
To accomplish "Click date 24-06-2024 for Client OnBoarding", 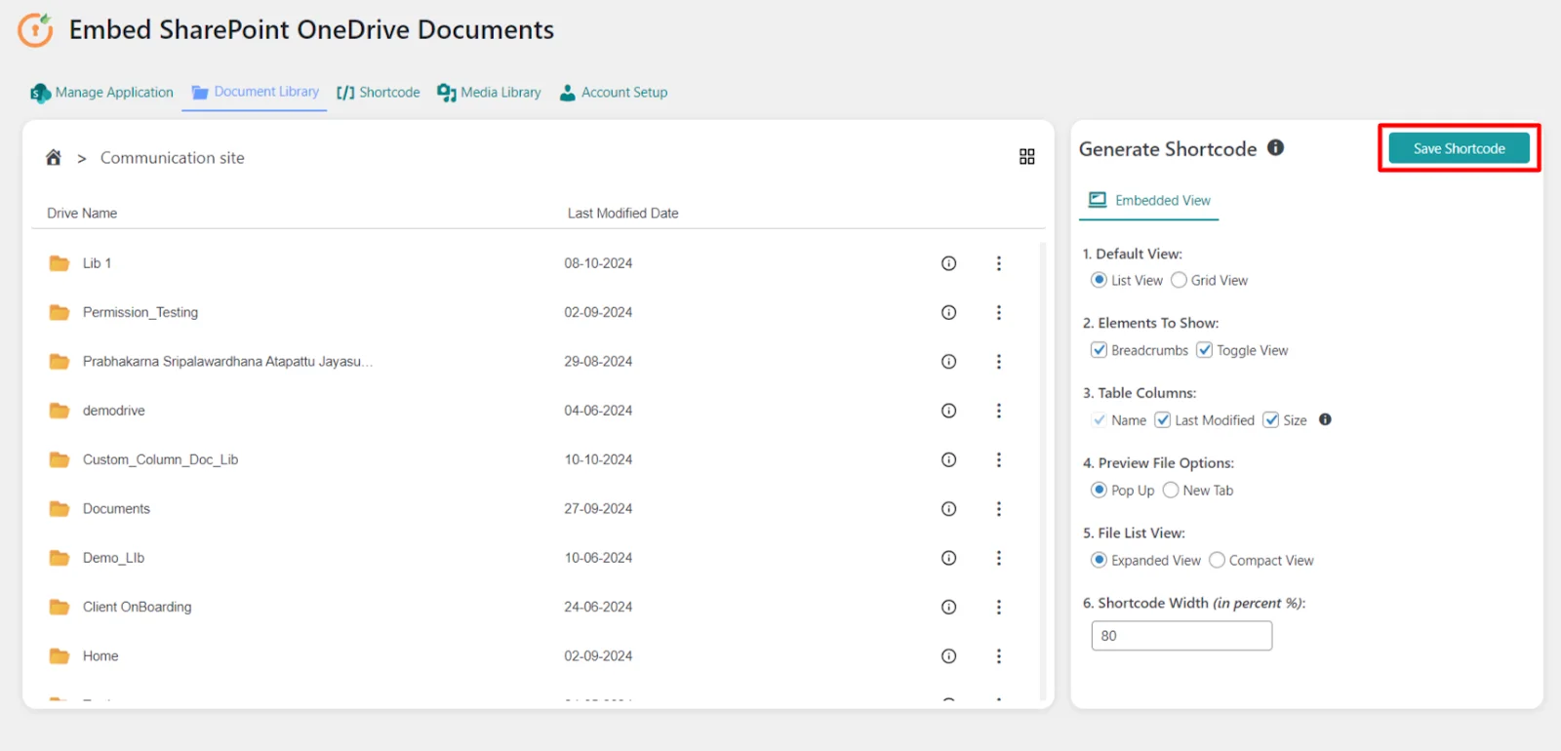I will tap(598, 607).
